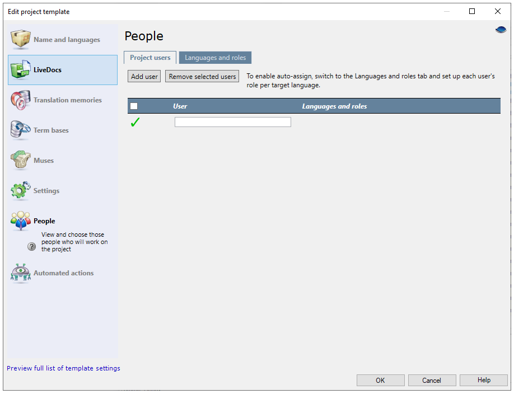This screenshot has height=394, width=514.
Task: Switch to the Project users tab
Action: click(149, 57)
